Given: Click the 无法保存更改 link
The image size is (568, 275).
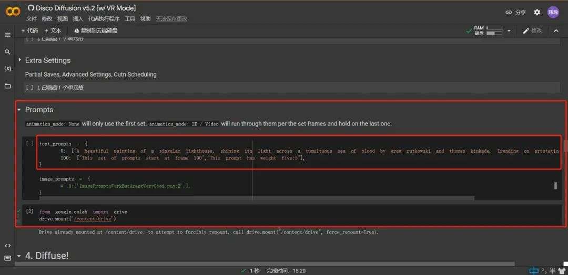Looking at the screenshot, I should click(171, 19).
